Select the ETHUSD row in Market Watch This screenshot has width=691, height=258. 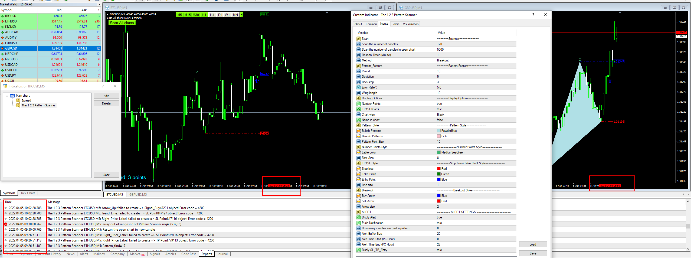[x=50, y=21]
